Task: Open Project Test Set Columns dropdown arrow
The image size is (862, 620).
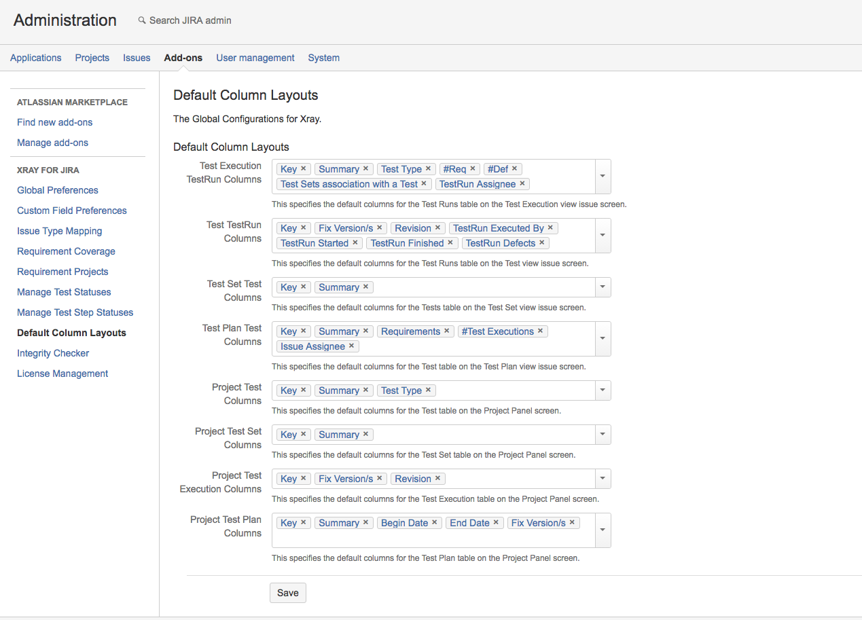Action: pyautogui.click(x=603, y=435)
